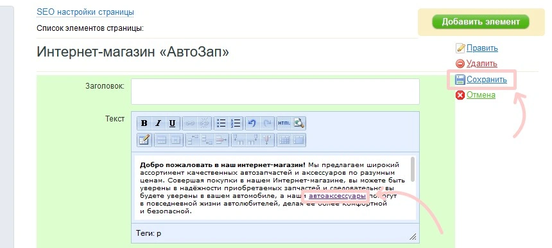Click the 'Текст' field label
552x248 pixels.
coord(115,119)
